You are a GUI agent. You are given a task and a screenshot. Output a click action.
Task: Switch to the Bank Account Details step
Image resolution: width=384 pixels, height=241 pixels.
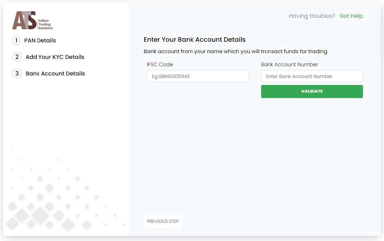pyautogui.click(x=55, y=74)
